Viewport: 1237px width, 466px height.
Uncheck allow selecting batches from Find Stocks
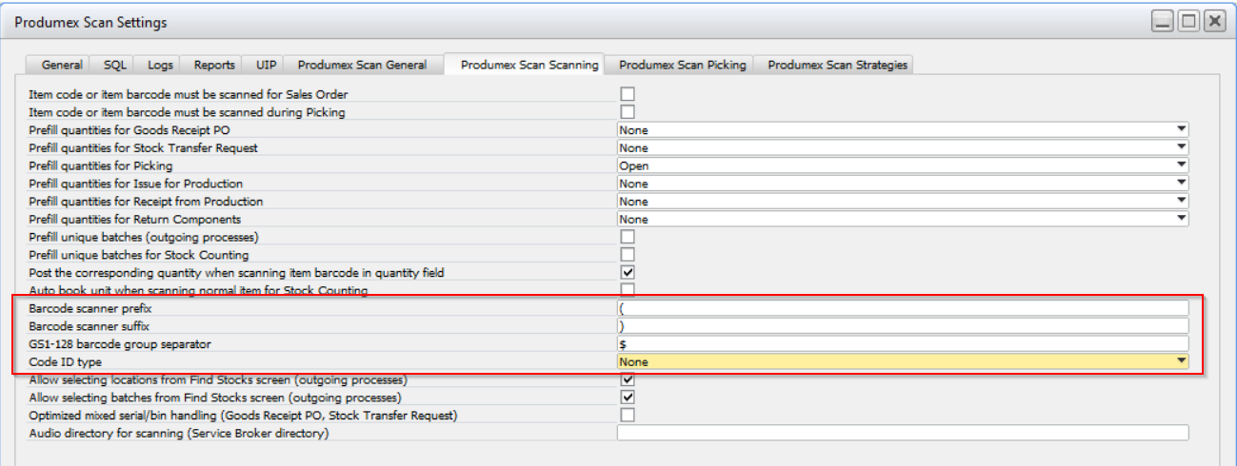tap(628, 398)
